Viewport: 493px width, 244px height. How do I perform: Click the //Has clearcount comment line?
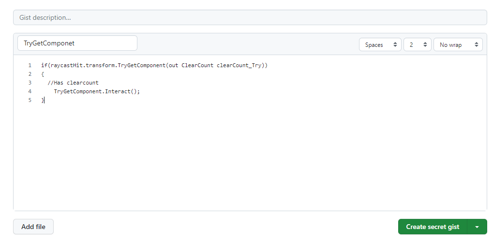tap(73, 83)
